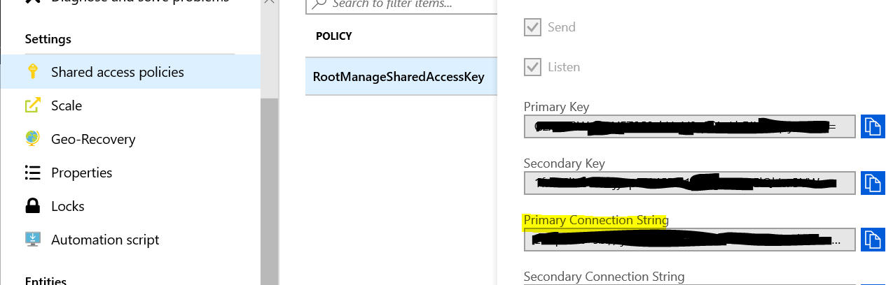893x285 pixels.
Task: Click the Locks padlock icon
Action: coord(32,206)
